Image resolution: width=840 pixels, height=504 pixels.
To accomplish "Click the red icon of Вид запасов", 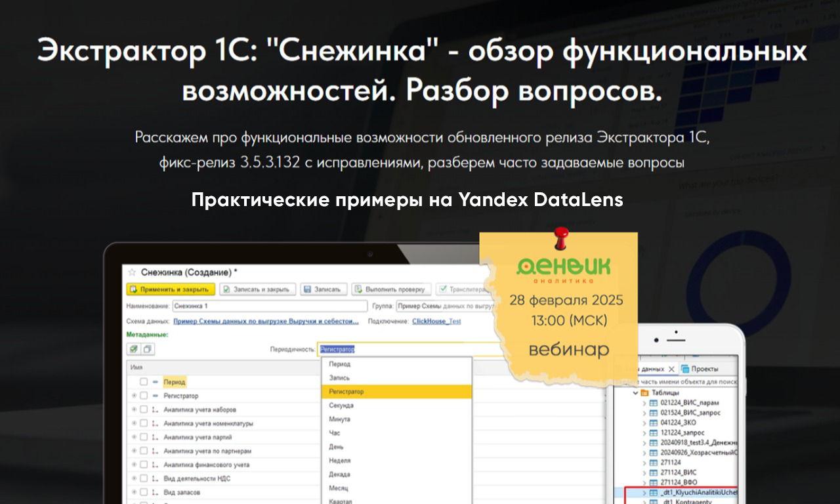I will click(x=156, y=492).
